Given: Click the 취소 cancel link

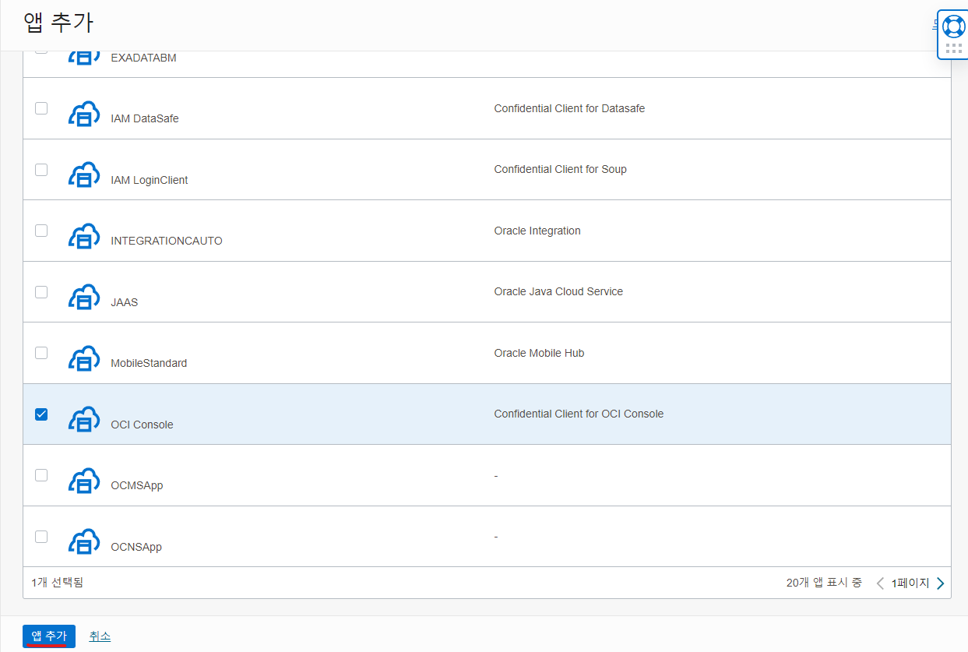Looking at the screenshot, I should tap(100, 636).
